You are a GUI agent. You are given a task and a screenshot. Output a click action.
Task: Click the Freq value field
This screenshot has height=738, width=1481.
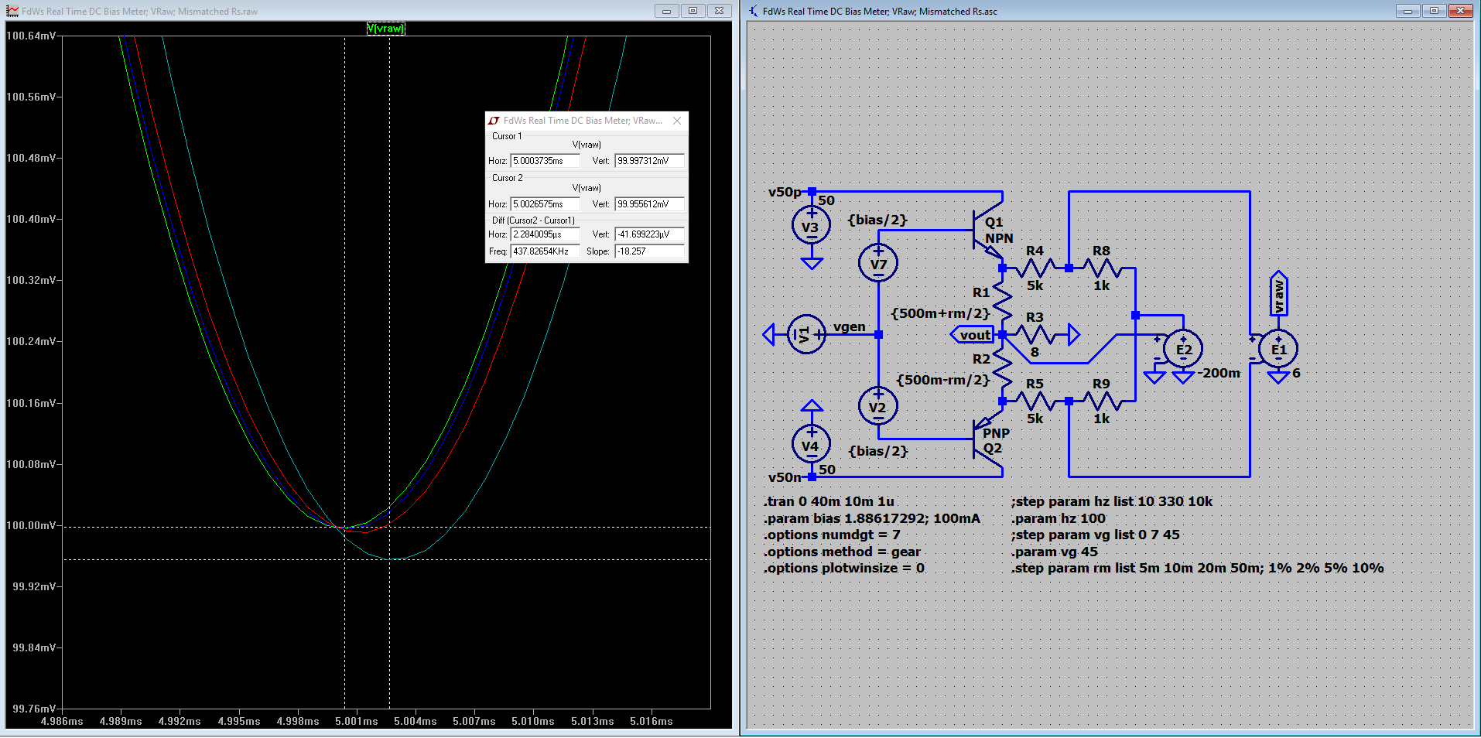(545, 251)
